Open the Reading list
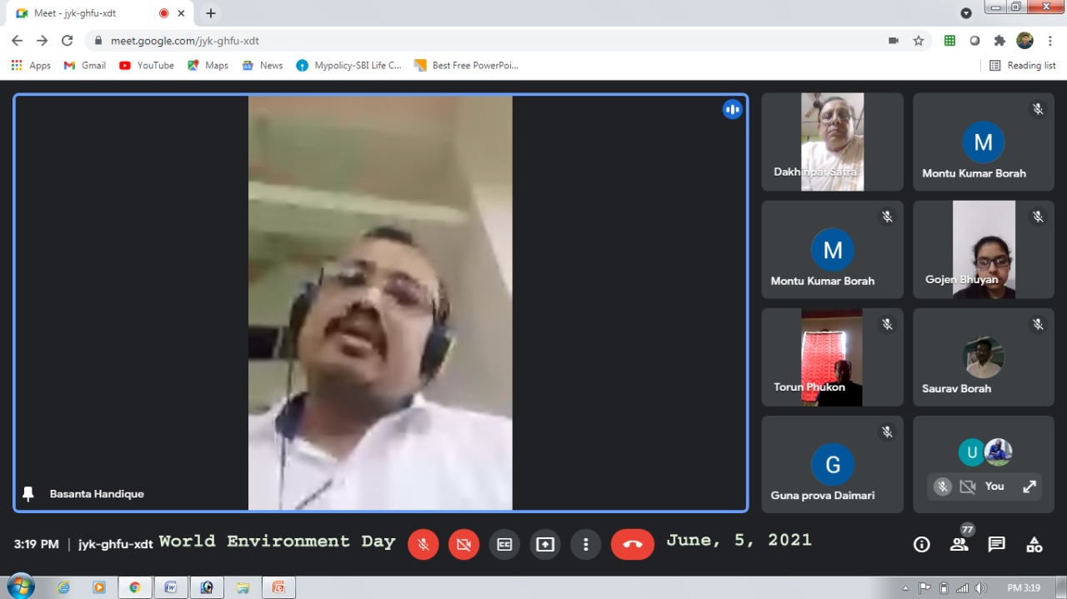The height and width of the screenshot is (599, 1067). pos(1023,65)
